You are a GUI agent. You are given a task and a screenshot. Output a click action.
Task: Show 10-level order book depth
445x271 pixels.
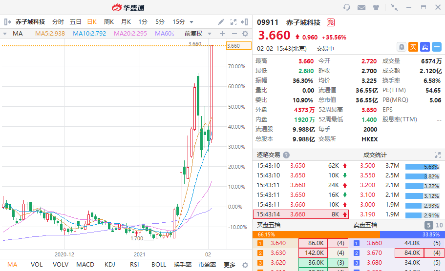coord(439,225)
